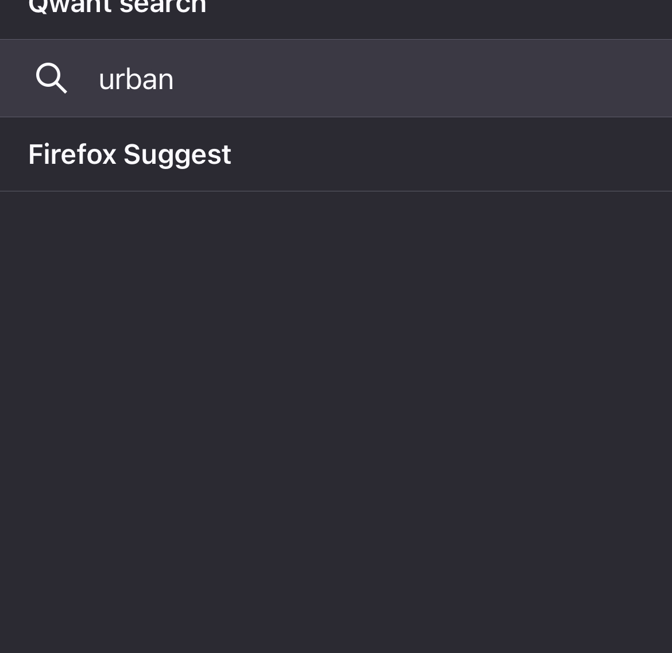672x653 pixels.
Task: Select the magnifying glass in Qwant results
Action: (51, 78)
